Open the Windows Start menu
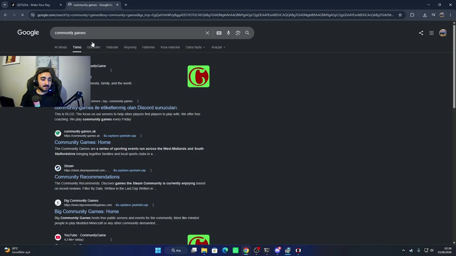The width and height of the screenshot is (456, 256). (158, 250)
